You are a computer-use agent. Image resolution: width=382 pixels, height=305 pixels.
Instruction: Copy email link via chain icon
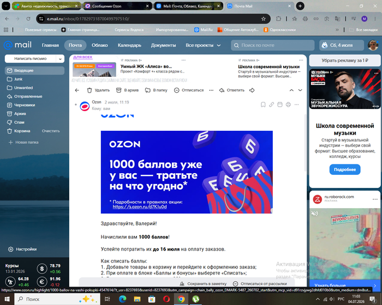pyautogui.click(x=271, y=105)
